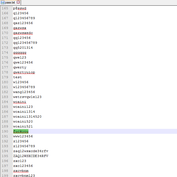Click line number 170 in the margin
This screenshot has height=177, width=177.
point(5,33)
